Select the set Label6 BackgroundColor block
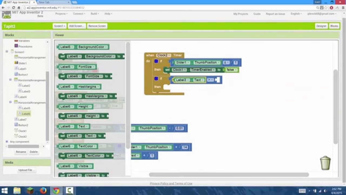The height and width of the screenshot is (195, 346). coord(92,56)
